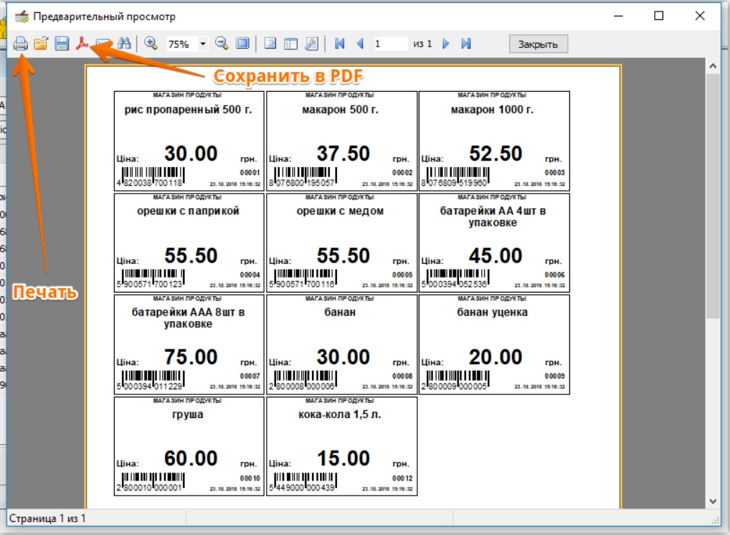Click the label code 00012
This screenshot has width=730, height=535.
click(402, 478)
